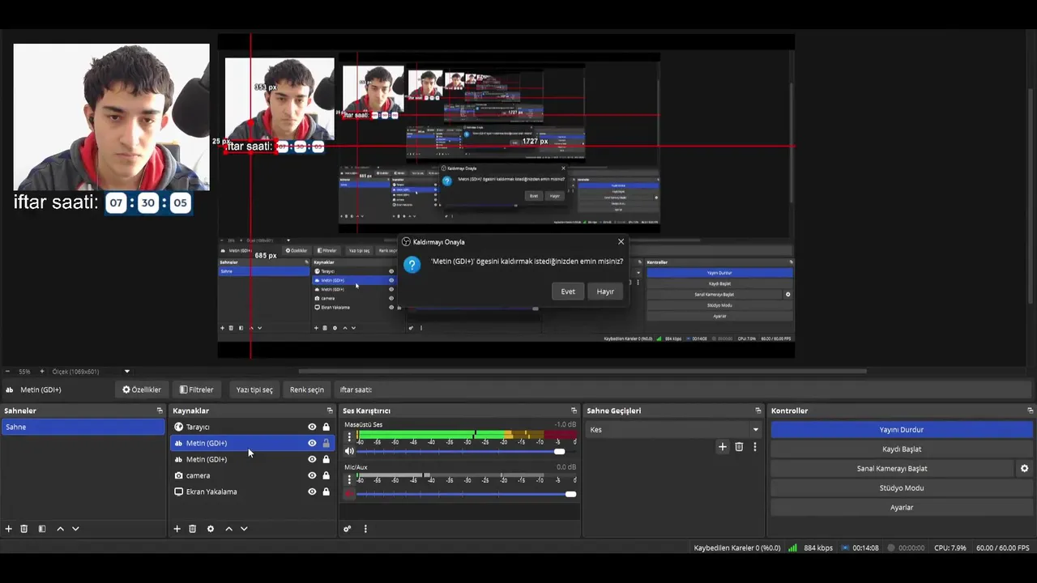Toggle the lock on highlighted Metin (GDI+)
Image resolution: width=1037 pixels, height=583 pixels.
click(x=326, y=443)
